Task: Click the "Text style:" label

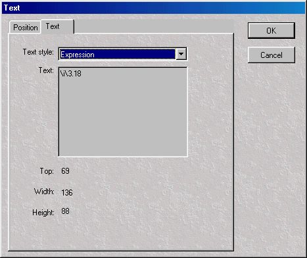Action: [x=38, y=52]
